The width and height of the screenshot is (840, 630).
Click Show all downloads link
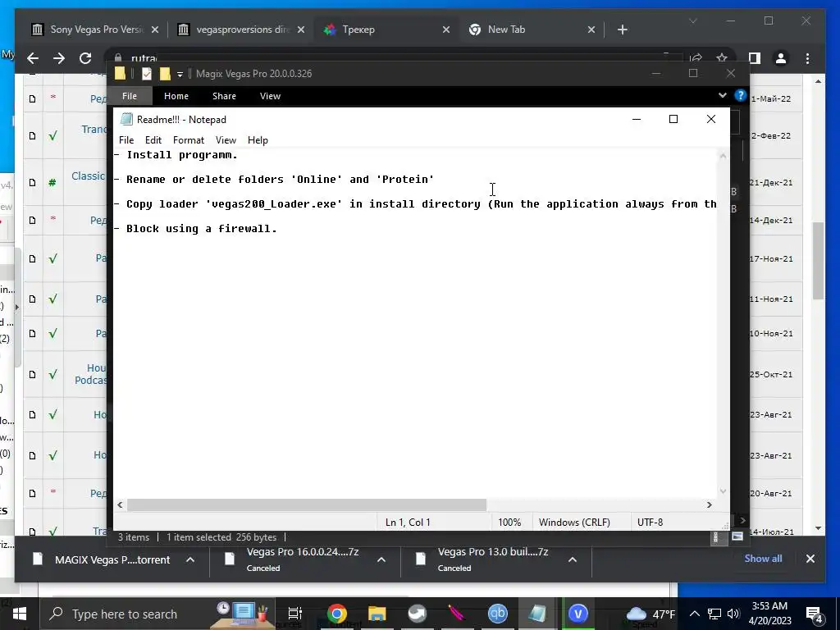[763, 558]
